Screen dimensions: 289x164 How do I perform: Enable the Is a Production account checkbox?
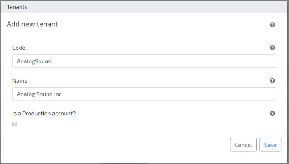14,124
